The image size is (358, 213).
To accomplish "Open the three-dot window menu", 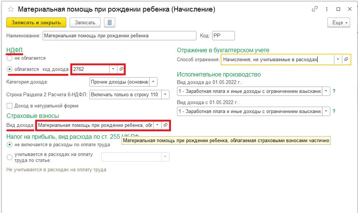I will pos(327,9).
